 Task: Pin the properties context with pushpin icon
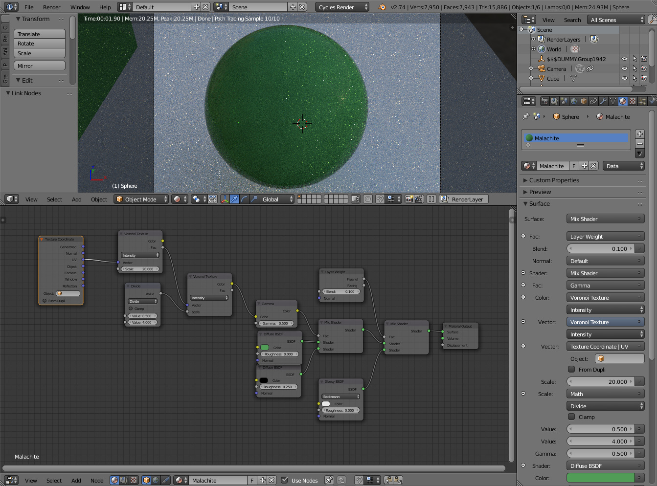pos(526,116)
